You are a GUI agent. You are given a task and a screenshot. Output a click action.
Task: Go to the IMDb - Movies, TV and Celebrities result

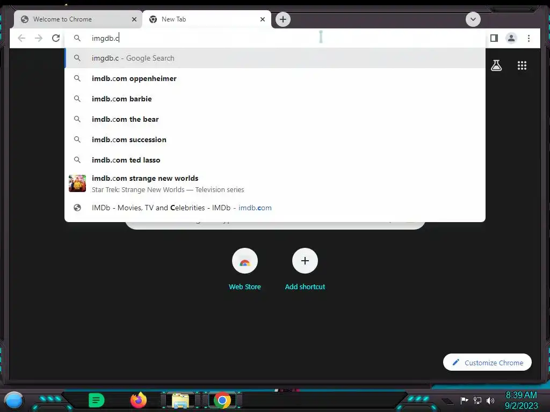point(275,208)
